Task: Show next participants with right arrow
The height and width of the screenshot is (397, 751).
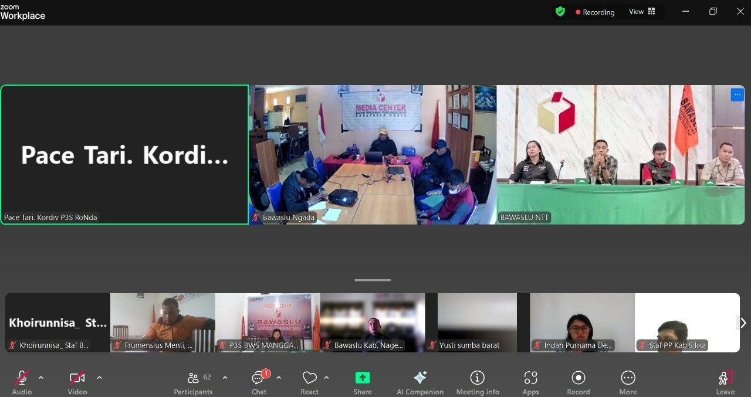Action: tap(743, 323)
